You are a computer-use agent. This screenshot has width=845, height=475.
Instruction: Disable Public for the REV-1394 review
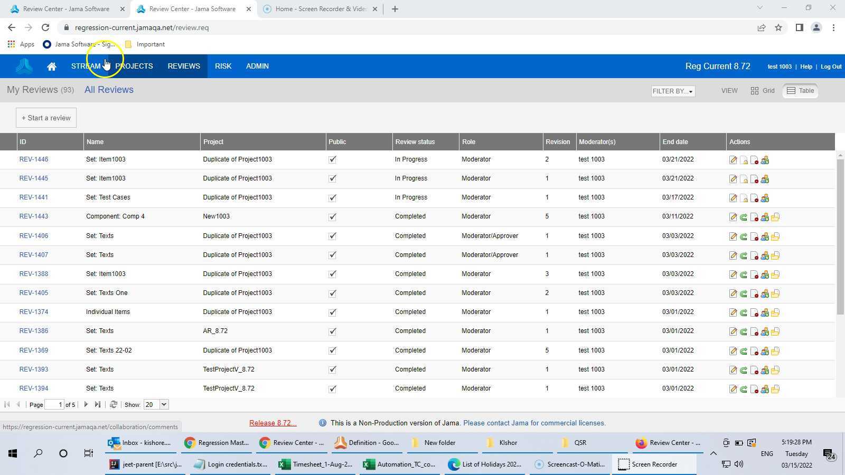(x=332, y=388)
